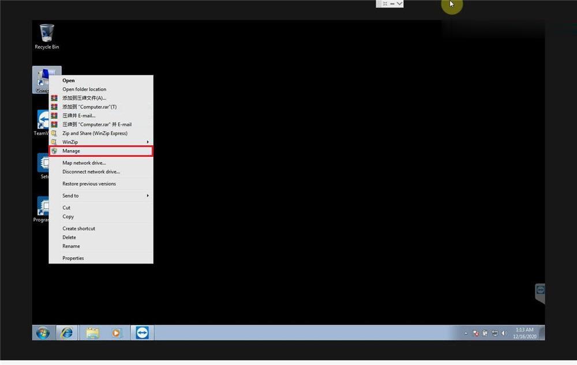Select Open folder location
This screenshot has height=365, width=577.
(x=101, y=89)
